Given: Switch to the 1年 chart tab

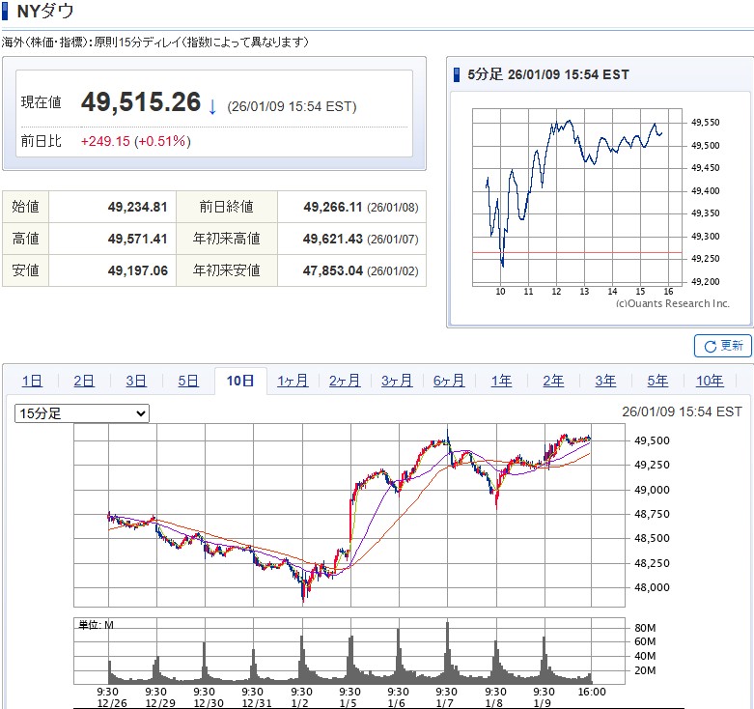Looking at the screenshot, I should 501,381.
